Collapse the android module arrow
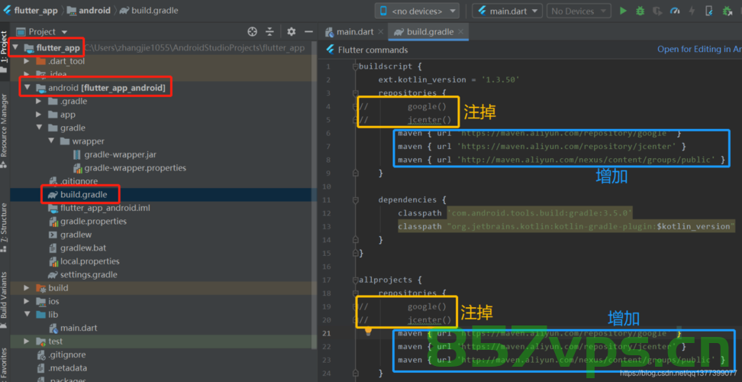 coord(27,88)
